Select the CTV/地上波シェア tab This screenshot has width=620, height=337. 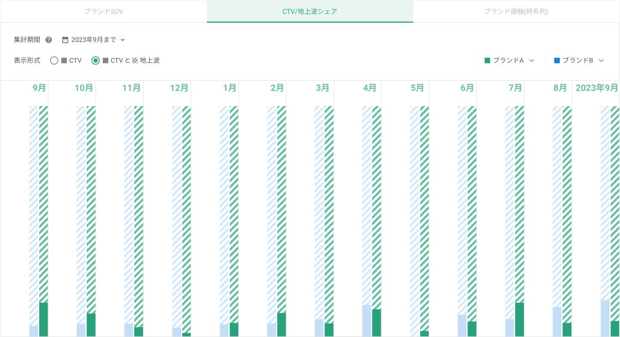click(x=309, y=11)
